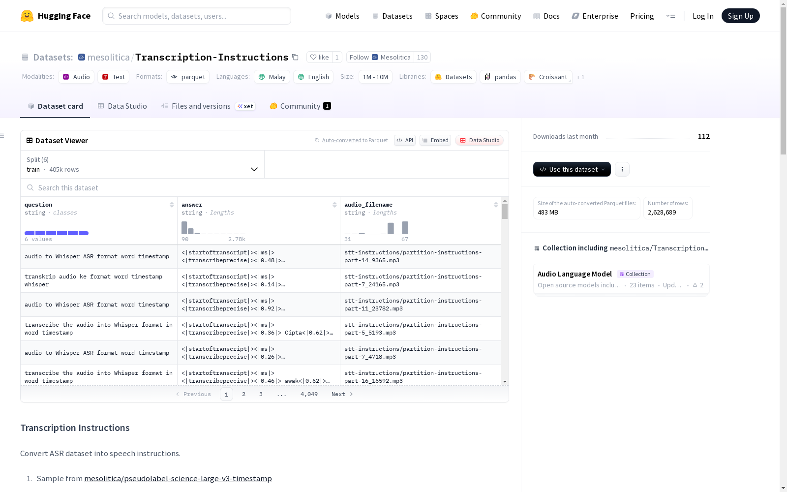Open Spaces in the top navigation
The height and width of the screenshot is (492, 787).
coord(442,16)
